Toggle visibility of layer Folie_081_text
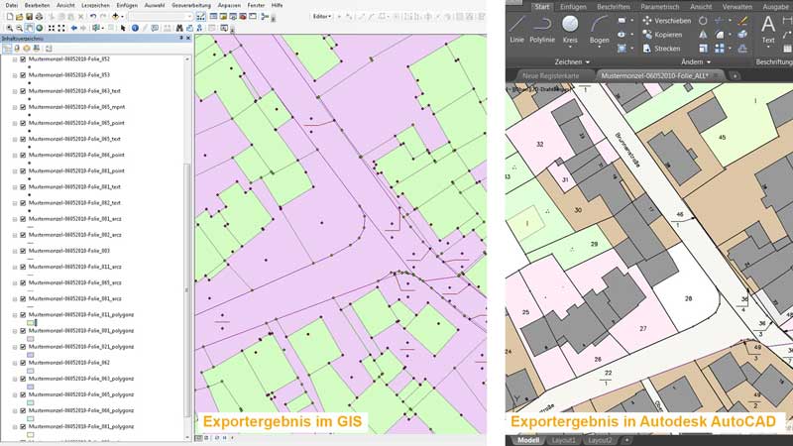The image size is (793, 446). click(x=23, y=187)
